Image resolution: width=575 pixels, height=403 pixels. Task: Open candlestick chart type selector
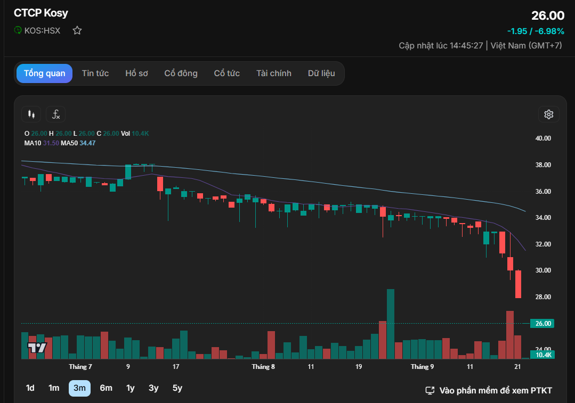pyautogui.click(x=31, y=114)
